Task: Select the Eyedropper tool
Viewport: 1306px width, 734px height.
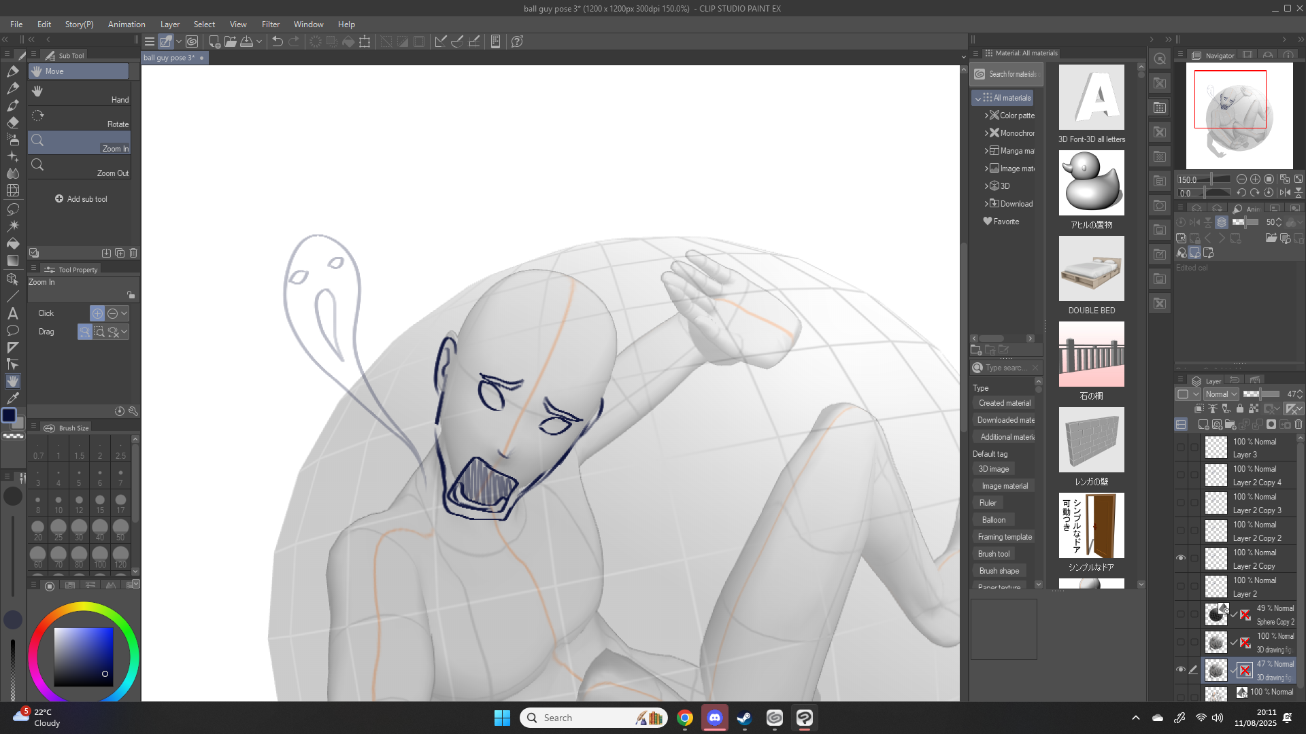Action: click(13, 398)
